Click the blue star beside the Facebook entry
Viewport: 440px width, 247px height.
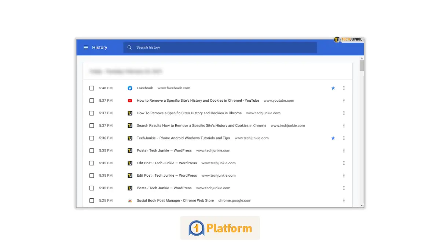pos(333,88)
